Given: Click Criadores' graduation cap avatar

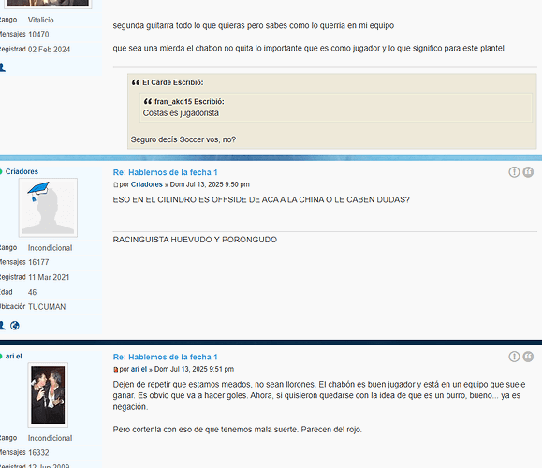Looking at the screenshot, I should 48,208.
